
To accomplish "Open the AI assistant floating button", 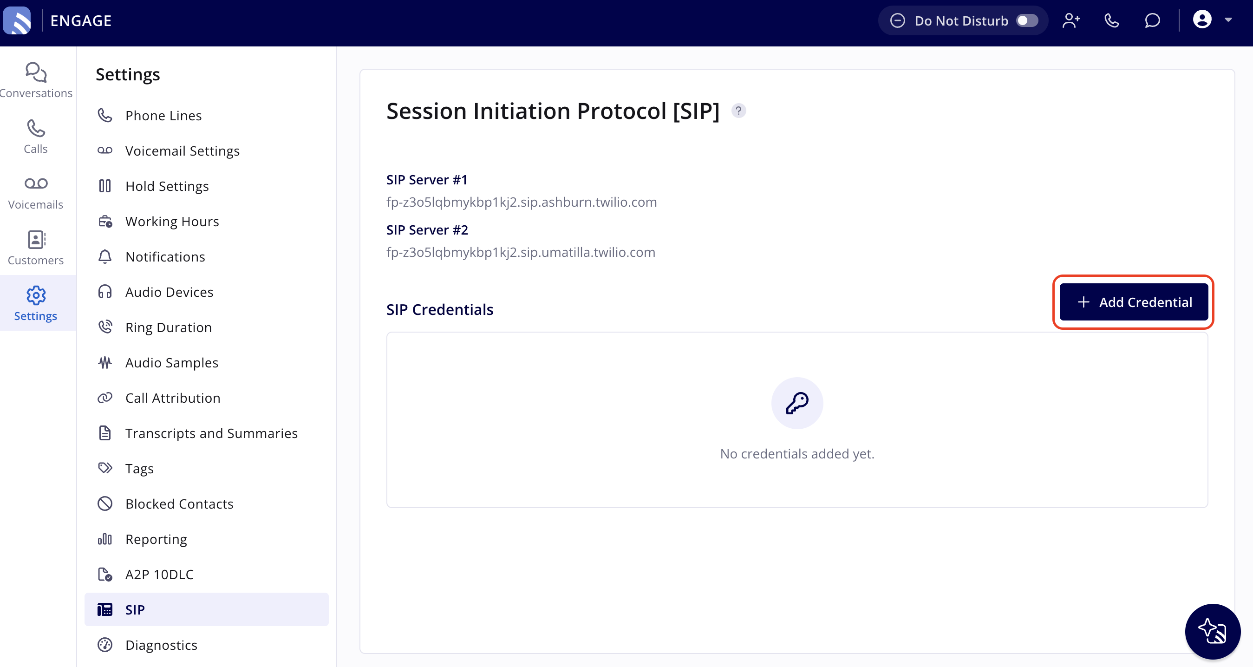I will (x=1213, y=632).
